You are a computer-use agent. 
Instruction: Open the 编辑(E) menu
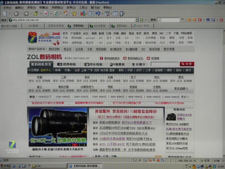[x=19, y=8]
